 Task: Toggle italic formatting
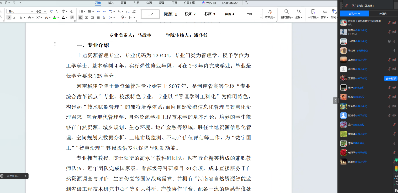tap(15, 17)
